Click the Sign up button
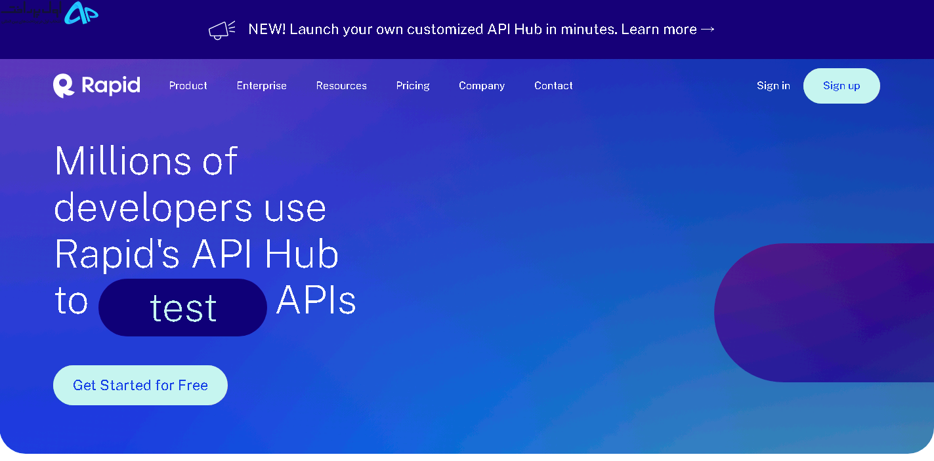Image resolution: width=934 pixels, height=461 pixels. pyautogui.click(x=841, y=86)
